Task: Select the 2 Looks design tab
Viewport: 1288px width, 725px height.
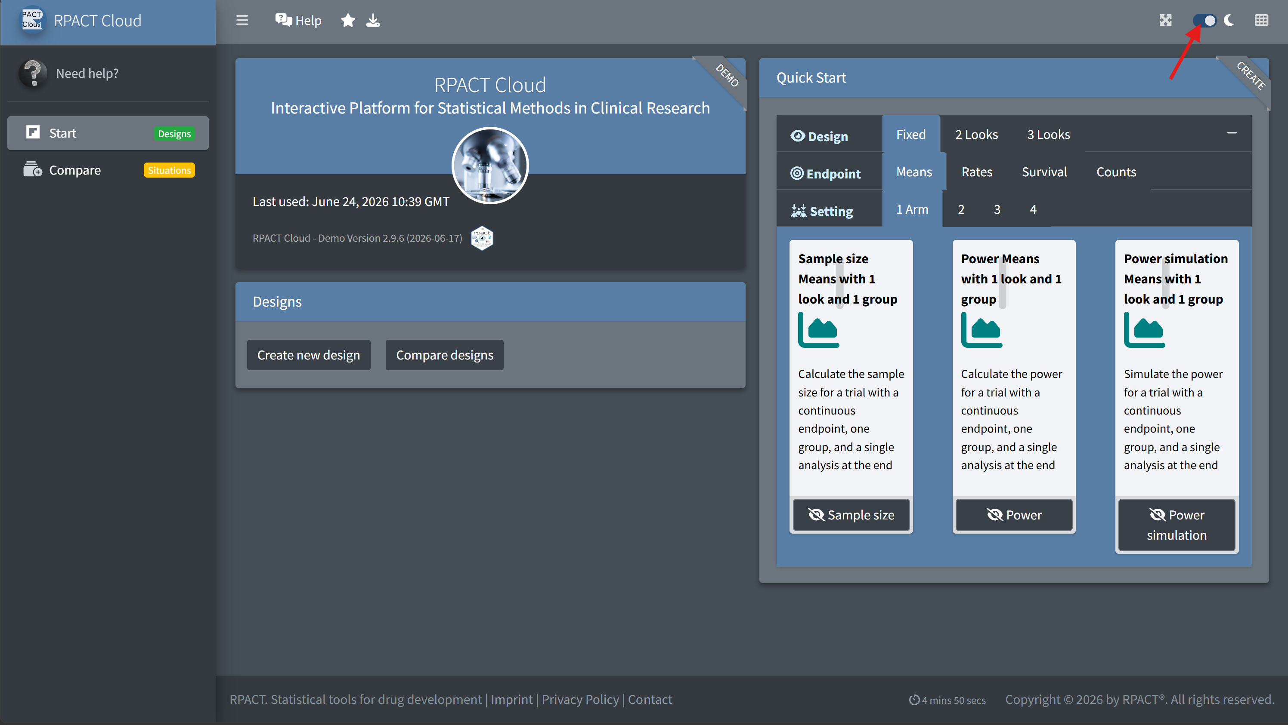Action: pos(976,134)
